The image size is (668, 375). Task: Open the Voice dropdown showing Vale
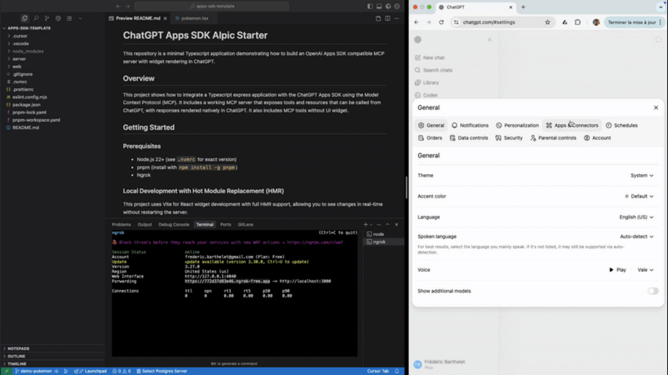coord(646,270)
